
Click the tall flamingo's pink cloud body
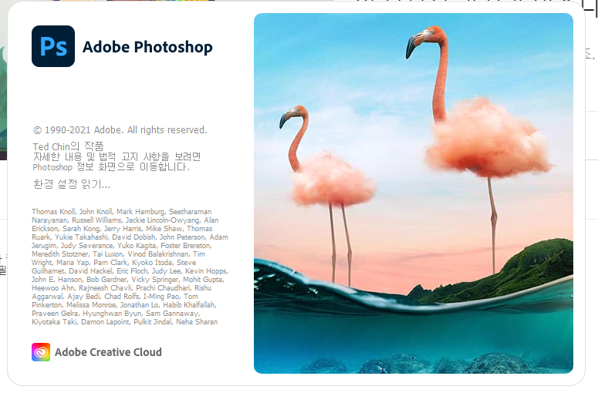click(x=488, y=139)
